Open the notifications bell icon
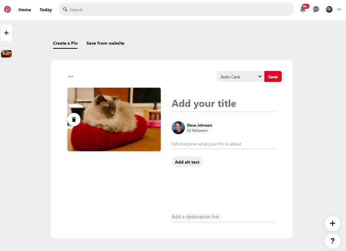Image resolution: width=346 pixels, height=251 pixels. click(303, 9)
